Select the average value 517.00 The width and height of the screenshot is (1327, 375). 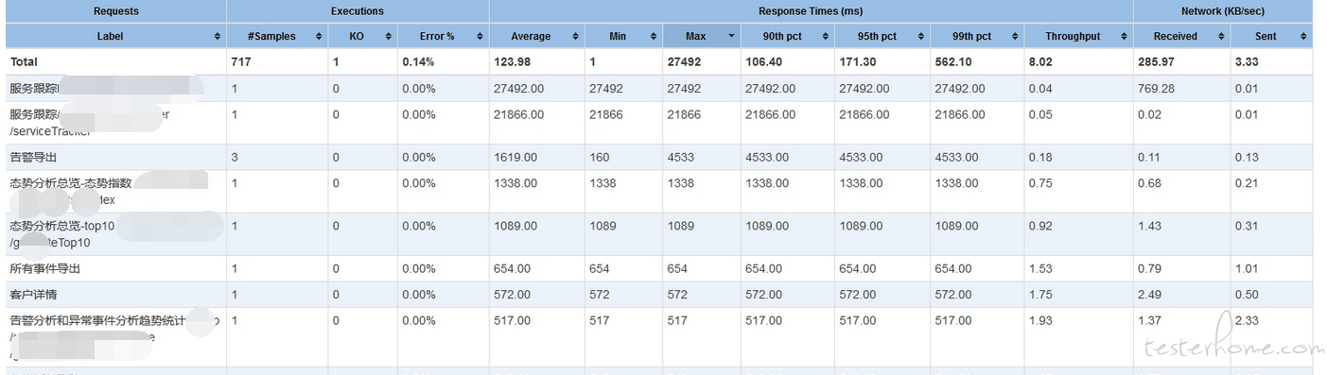point(512,321)
